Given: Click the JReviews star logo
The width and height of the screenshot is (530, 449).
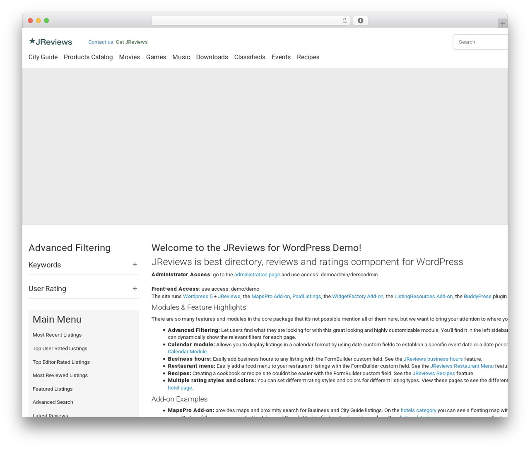Looking at the screenshot, I should click(x=51, y=41).
